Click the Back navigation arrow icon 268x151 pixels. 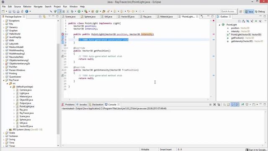(x=133, y=11)
